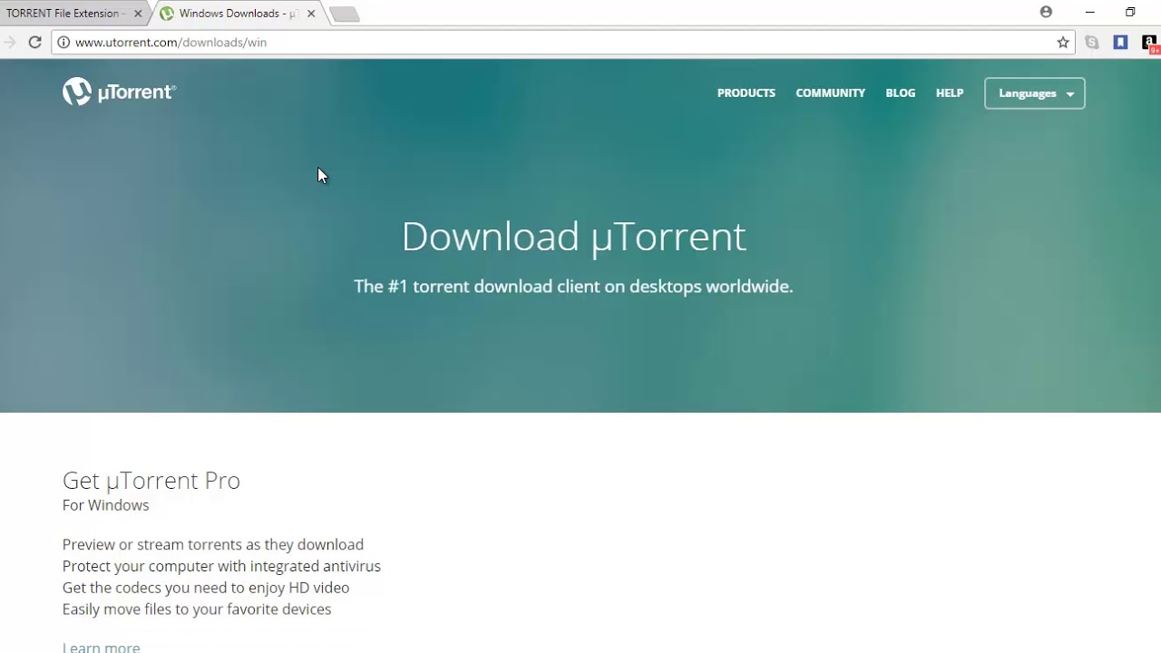Click the '#1 torrent download client' tagline
This screenshot has height=653, width=1161.
573,287
